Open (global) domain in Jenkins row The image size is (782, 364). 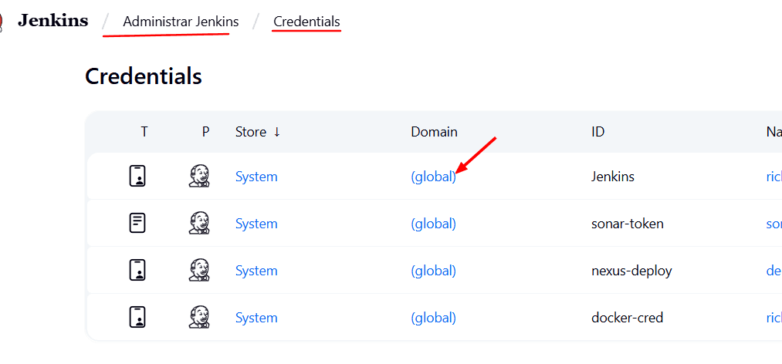pos(433,177)
